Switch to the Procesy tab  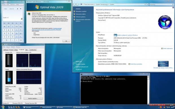[x=11, y=50]
